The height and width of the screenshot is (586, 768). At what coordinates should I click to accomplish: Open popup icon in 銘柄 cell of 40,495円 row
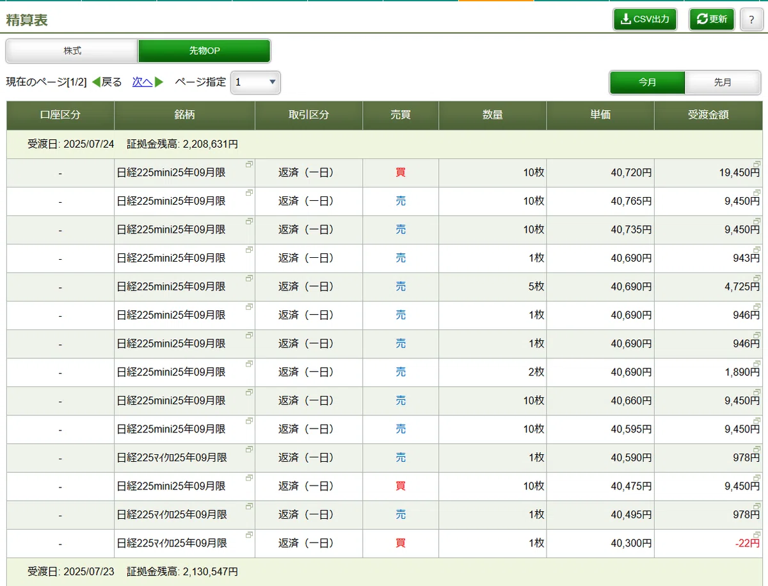249,505
